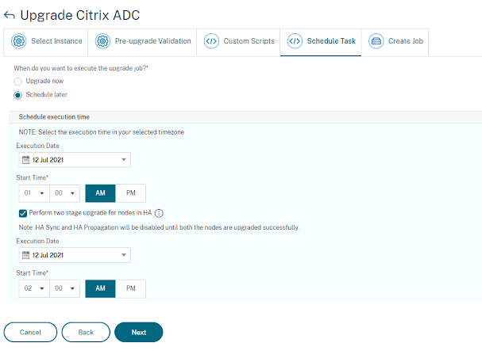This screenshot has width=482, height=358.
Task: Go to the Create Job tab
Action: 395,42
